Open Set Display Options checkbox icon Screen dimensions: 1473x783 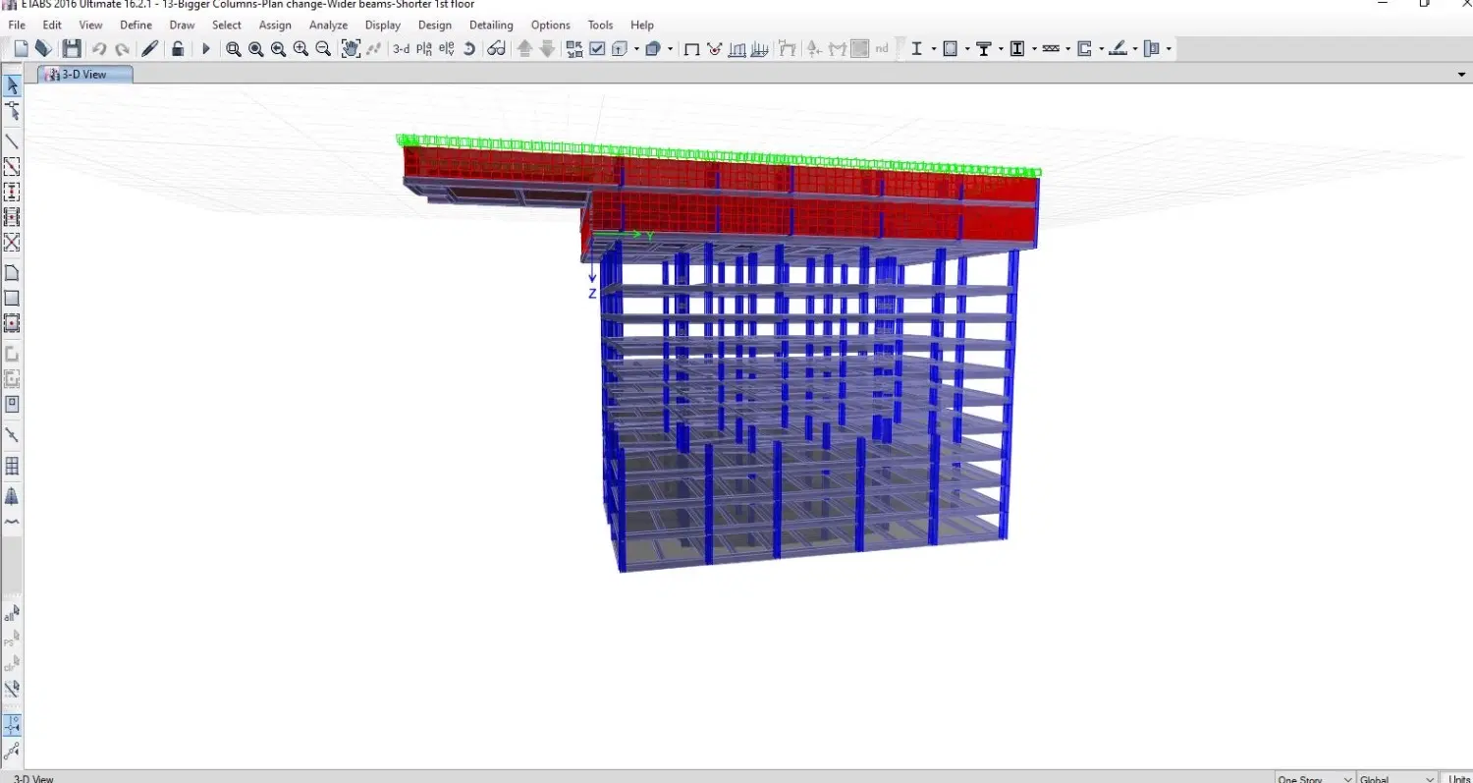tap(597, 49)
